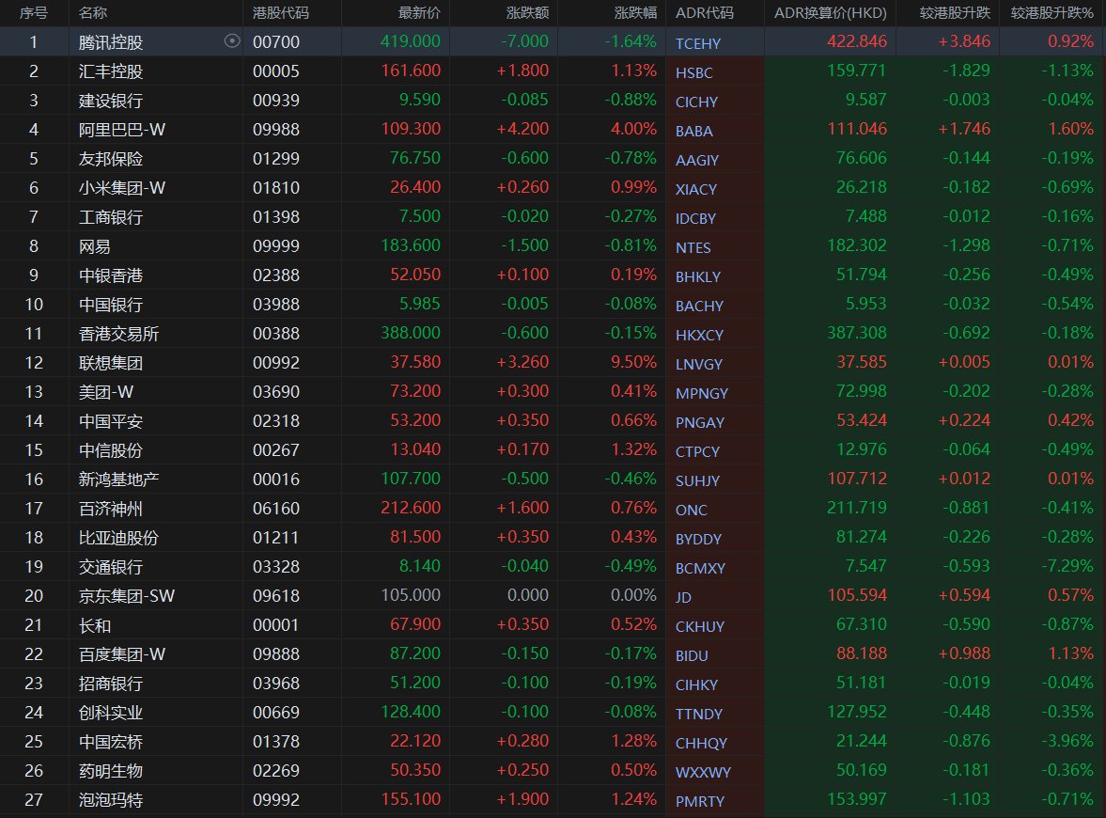Sort by 名称 column header

pos(93,13)
